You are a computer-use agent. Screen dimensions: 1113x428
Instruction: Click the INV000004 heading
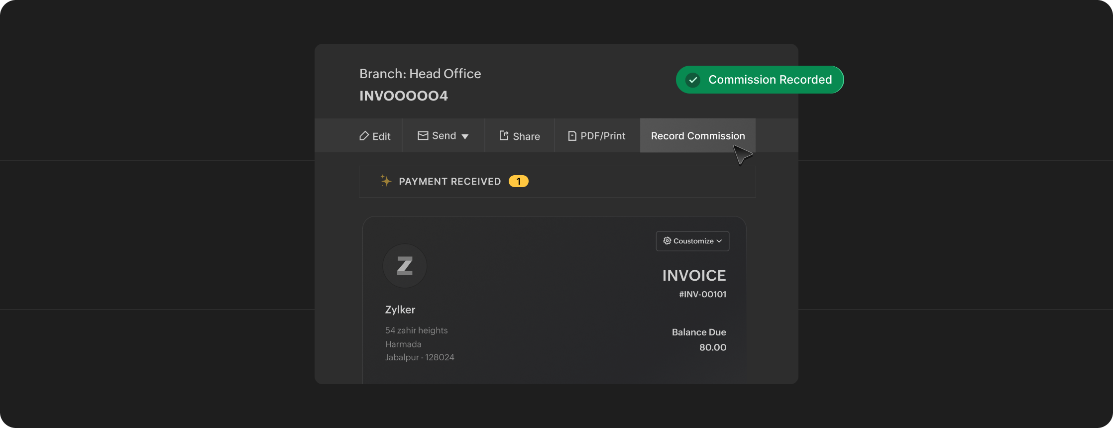coord(404,96)
